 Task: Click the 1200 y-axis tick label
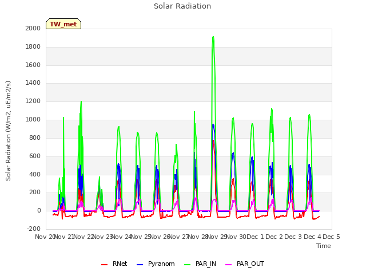point(33,101)
